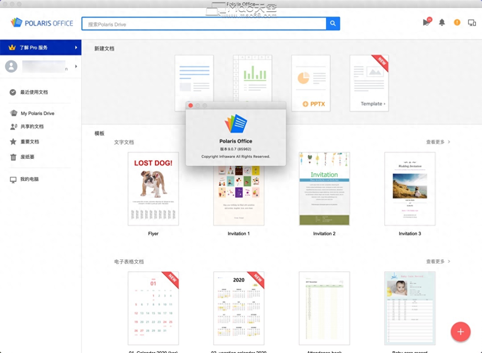Screen dimensions: 482x353
Task: Click the orange alert icon in toolbar
Action: pyautogui.click(x=457, y=22)
